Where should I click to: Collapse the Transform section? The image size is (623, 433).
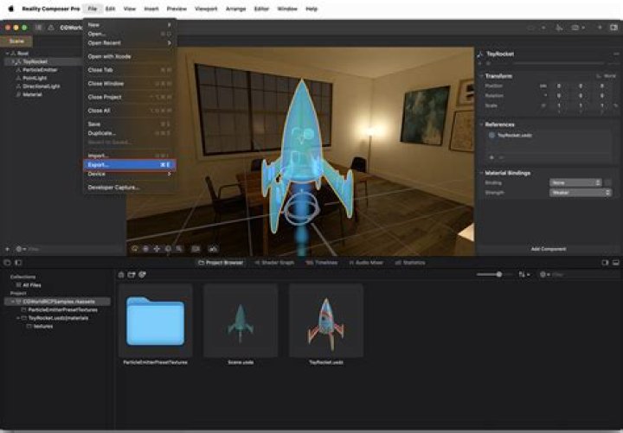click(482, 76)
